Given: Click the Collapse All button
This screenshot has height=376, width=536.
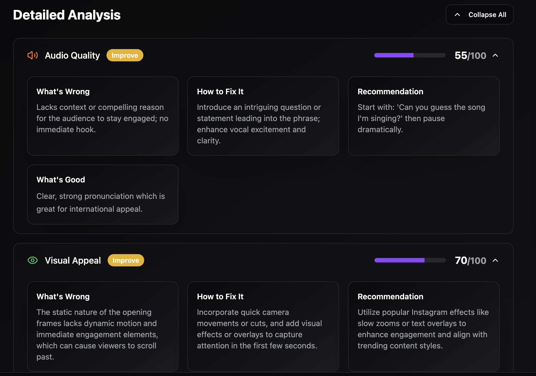Looking at the screenshot, I should (479, 15).
